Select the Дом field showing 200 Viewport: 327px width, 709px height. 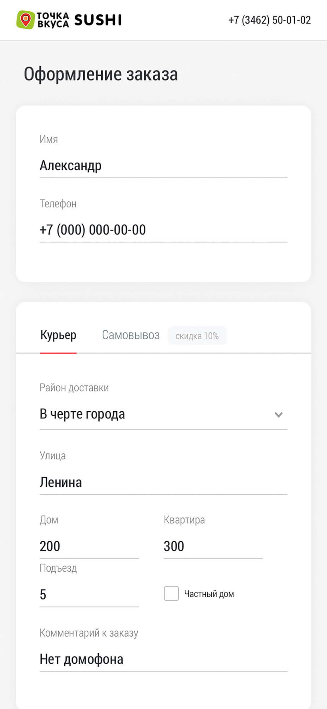click(x=89, y=547)
